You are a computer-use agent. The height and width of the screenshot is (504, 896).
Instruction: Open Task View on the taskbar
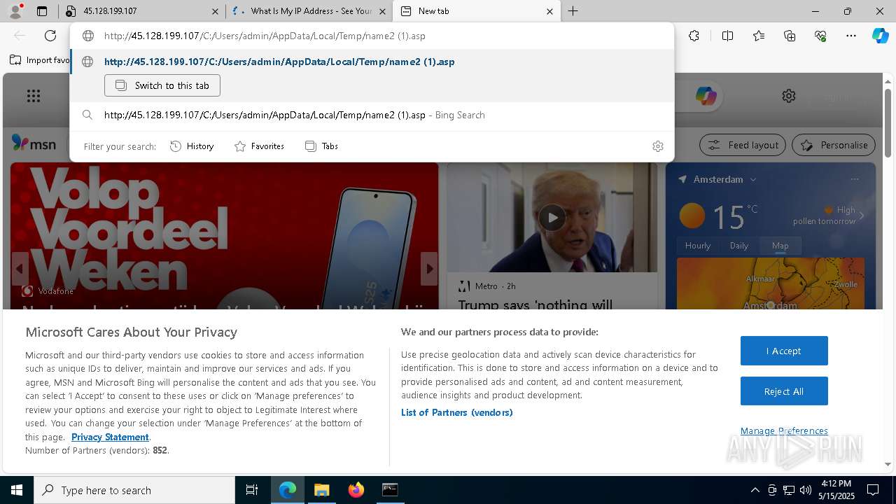(252, 490)
